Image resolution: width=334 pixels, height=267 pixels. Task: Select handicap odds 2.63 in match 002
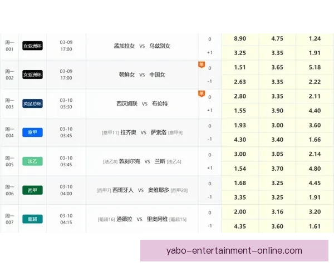pos(240,82)
